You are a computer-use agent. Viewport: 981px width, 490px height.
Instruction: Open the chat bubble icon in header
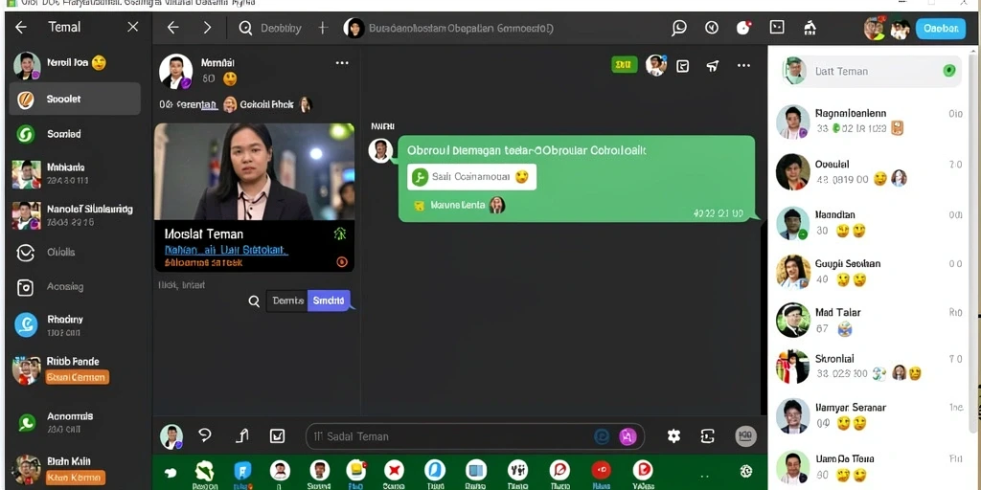[679, 28]
